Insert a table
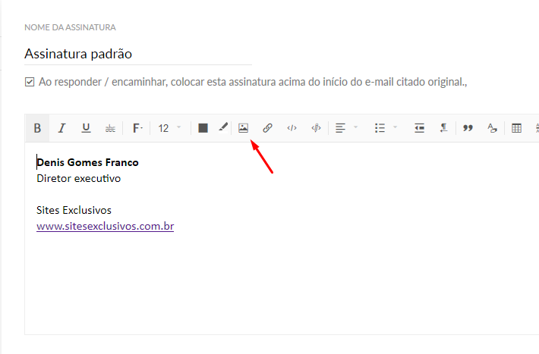The image size is (539, 354). [516, 128]
